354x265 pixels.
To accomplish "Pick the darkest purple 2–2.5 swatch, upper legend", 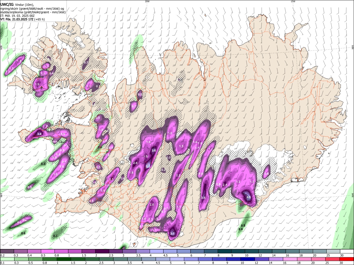I will 102,251.
